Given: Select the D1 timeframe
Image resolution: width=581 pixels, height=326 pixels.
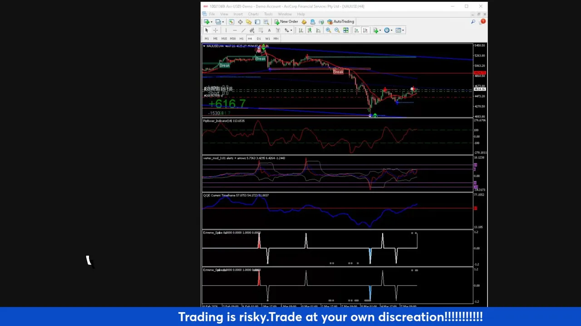Looking at the screenshot, I should click(x=259, y=38).
